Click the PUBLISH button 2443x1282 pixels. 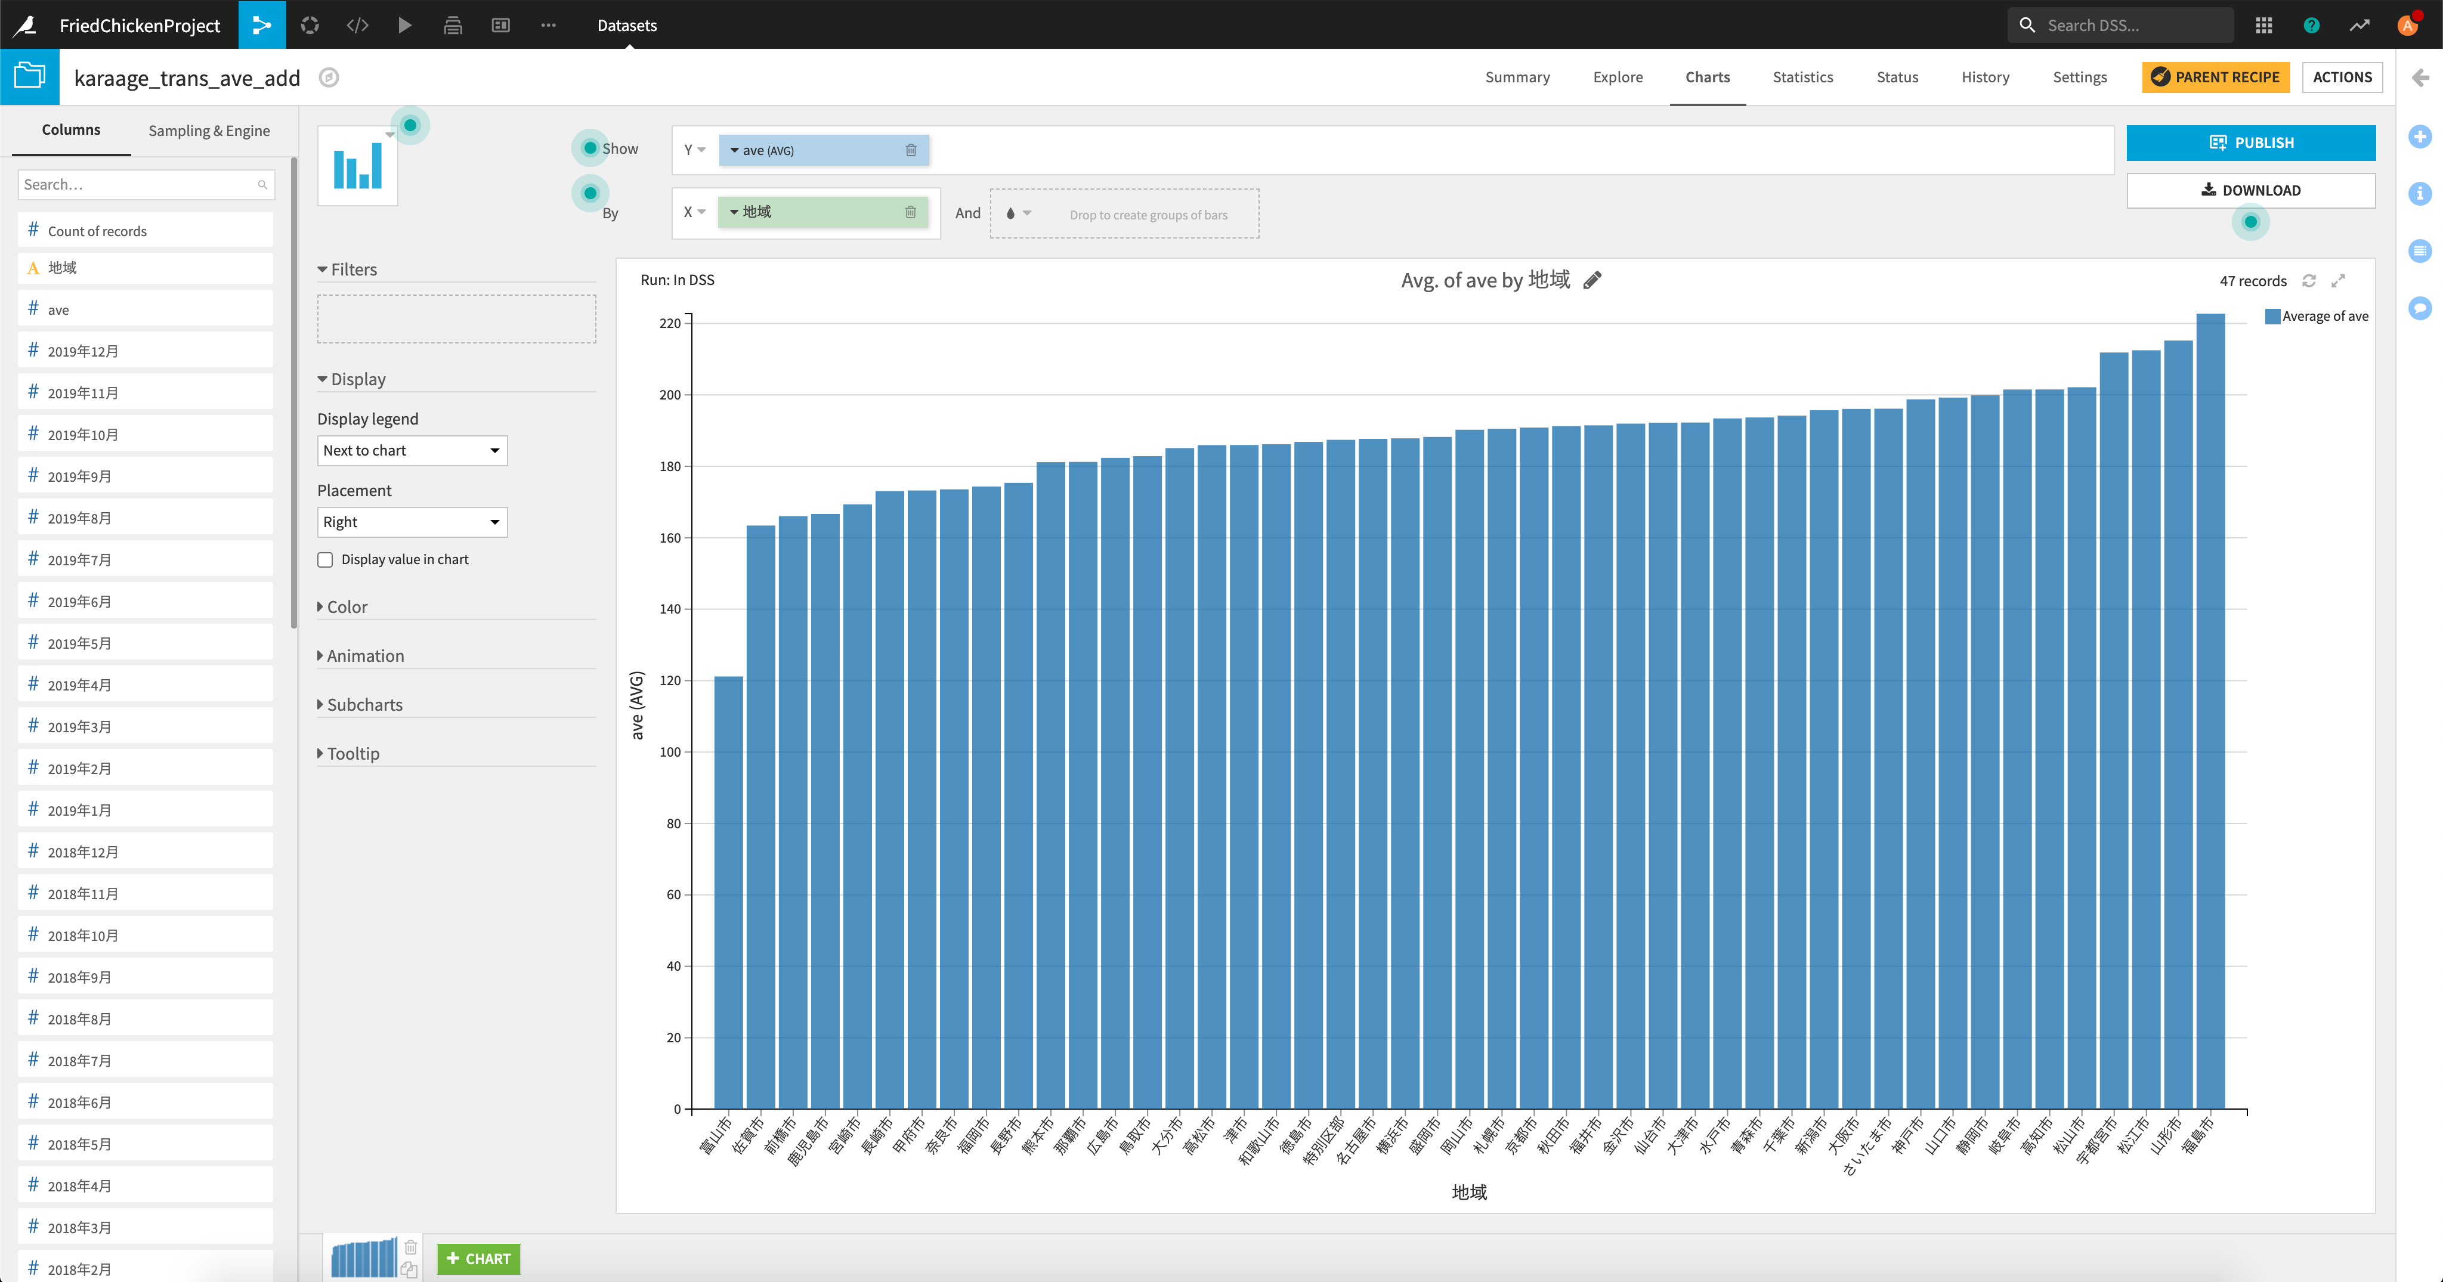[2250, 143]
